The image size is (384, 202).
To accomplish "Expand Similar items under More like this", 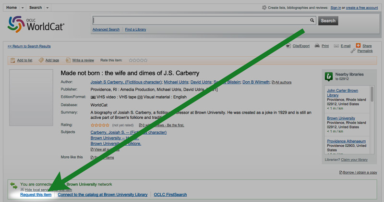I will [102, 158].
